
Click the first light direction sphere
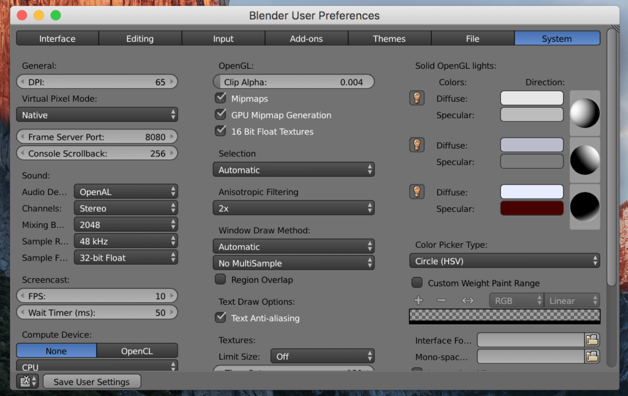click(584, 113)
